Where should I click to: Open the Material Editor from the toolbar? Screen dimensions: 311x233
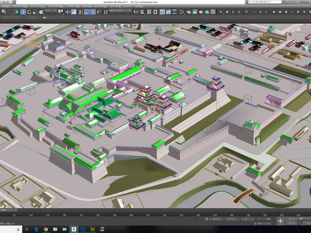tap(182, 12)
